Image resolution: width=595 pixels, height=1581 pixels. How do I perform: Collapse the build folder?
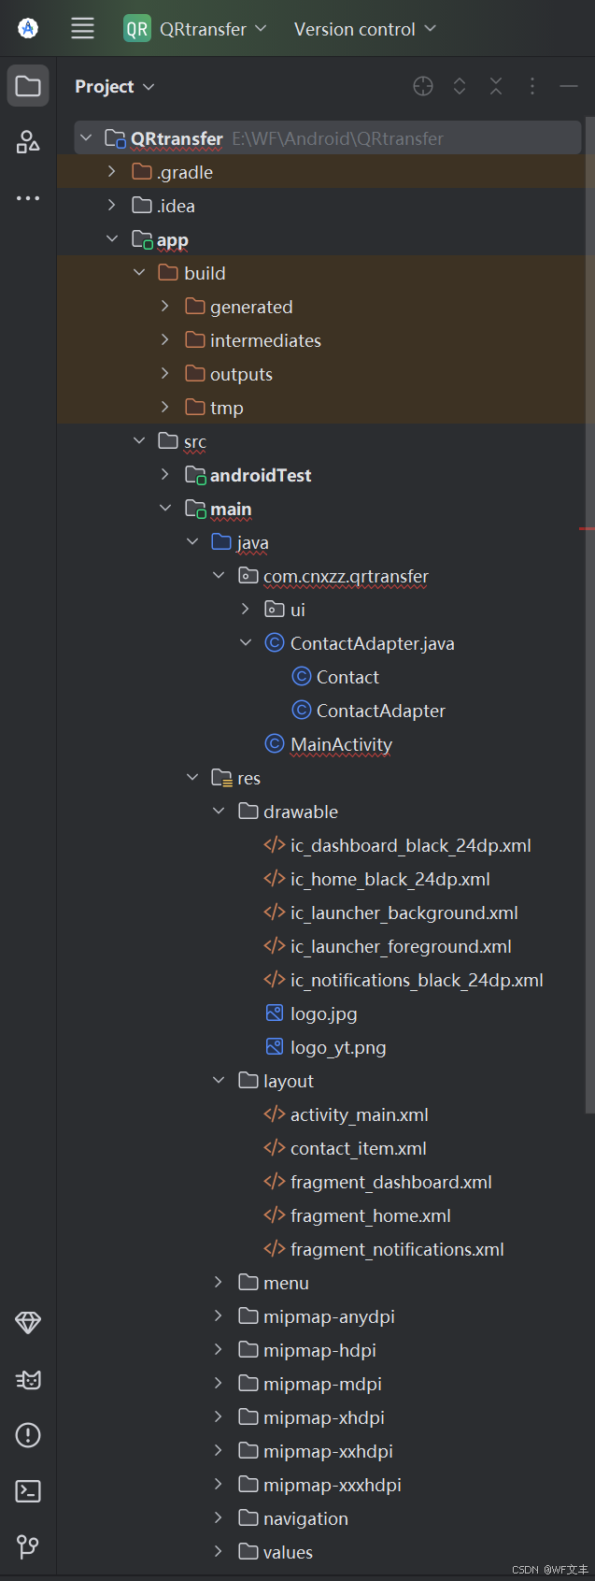(139, 273)
